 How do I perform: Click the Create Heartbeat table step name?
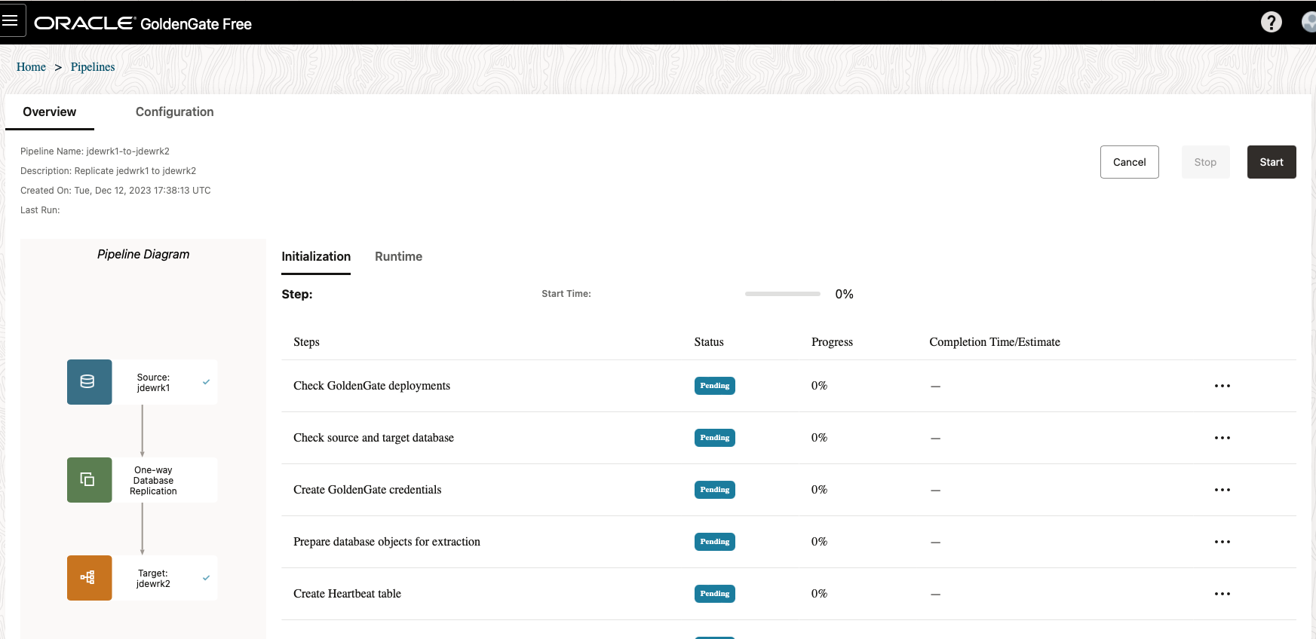click(x=347, y=594)
